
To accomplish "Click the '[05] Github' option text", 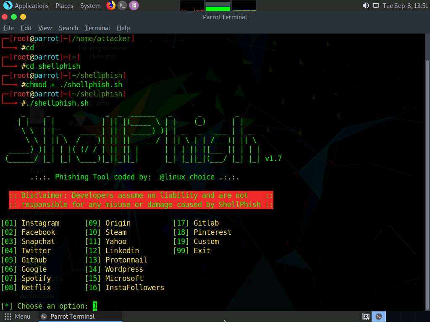I will (24, 260).
